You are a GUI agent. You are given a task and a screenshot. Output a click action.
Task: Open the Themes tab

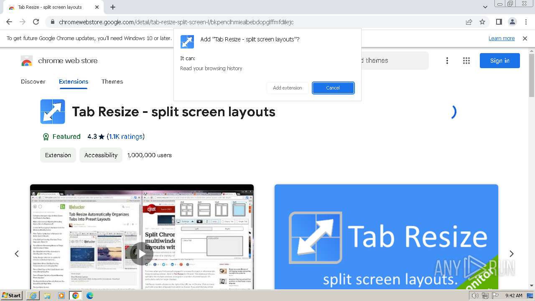(112, 82)
